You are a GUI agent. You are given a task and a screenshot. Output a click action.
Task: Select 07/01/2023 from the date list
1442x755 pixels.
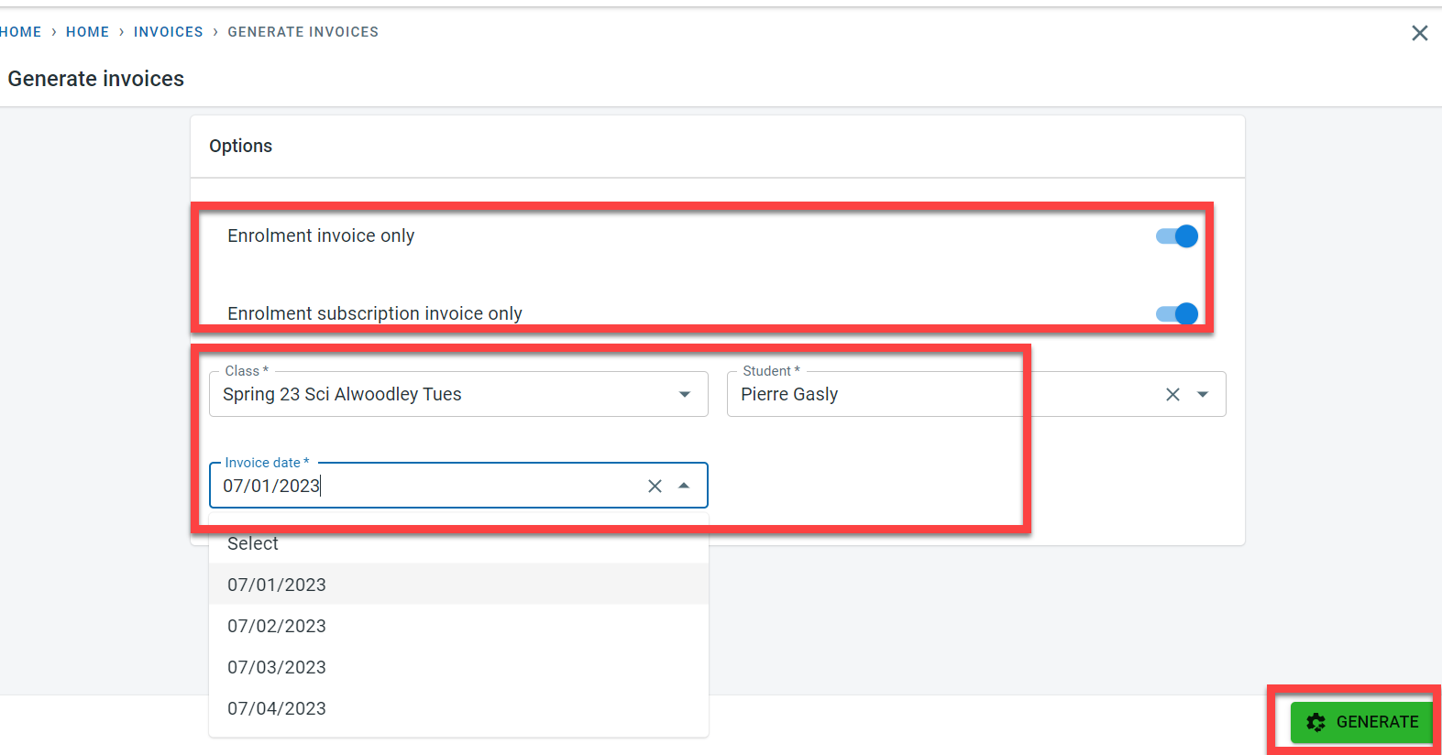point(277,585)
